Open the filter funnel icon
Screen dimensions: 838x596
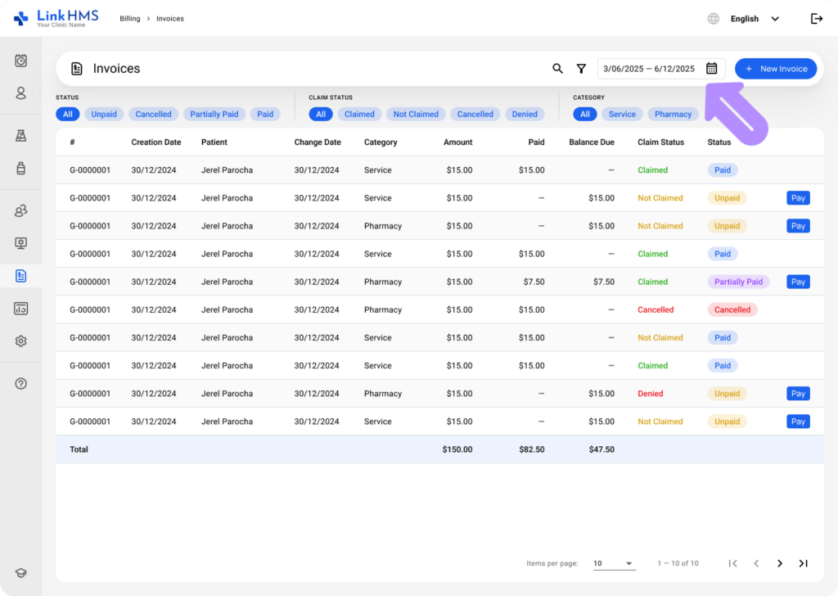582,69
